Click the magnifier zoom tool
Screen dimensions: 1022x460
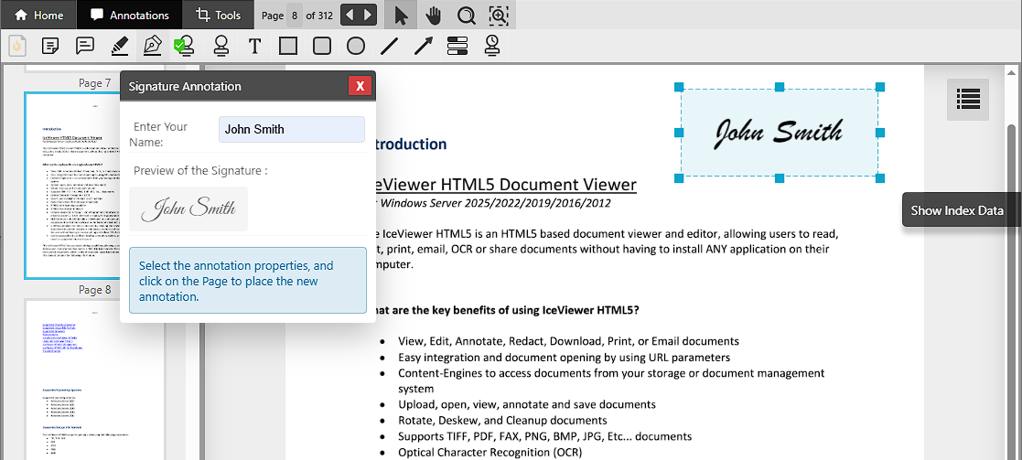tap(466, 15)
